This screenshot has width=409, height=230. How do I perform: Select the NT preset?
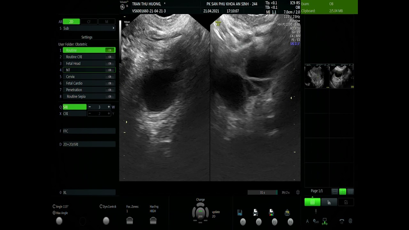click(x=89, y=70)
